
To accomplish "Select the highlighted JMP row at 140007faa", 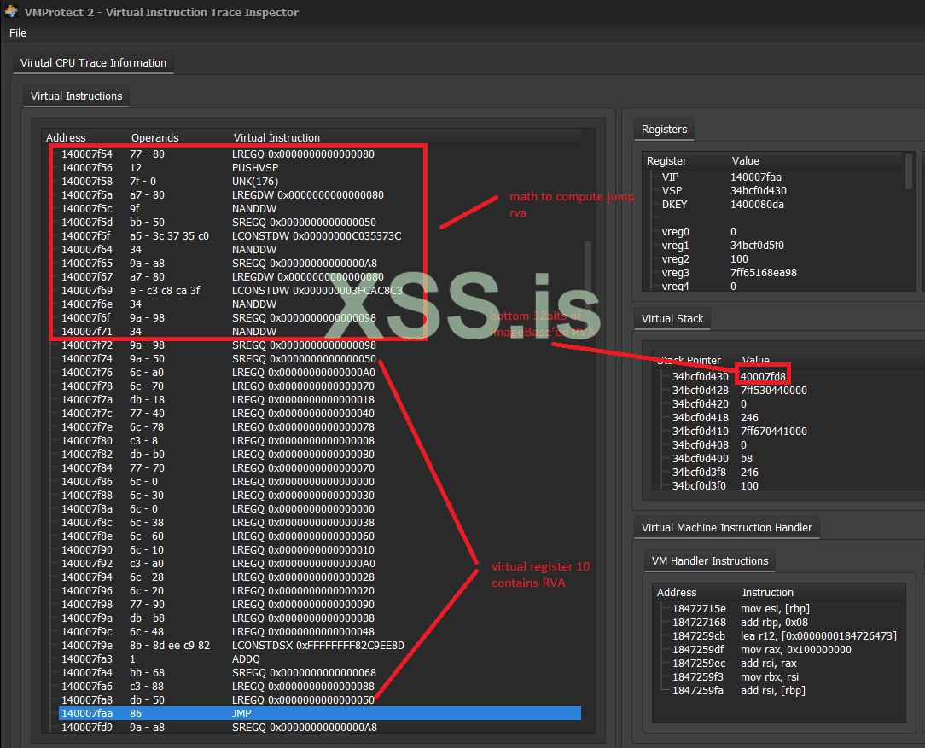I will coord(320,713).
